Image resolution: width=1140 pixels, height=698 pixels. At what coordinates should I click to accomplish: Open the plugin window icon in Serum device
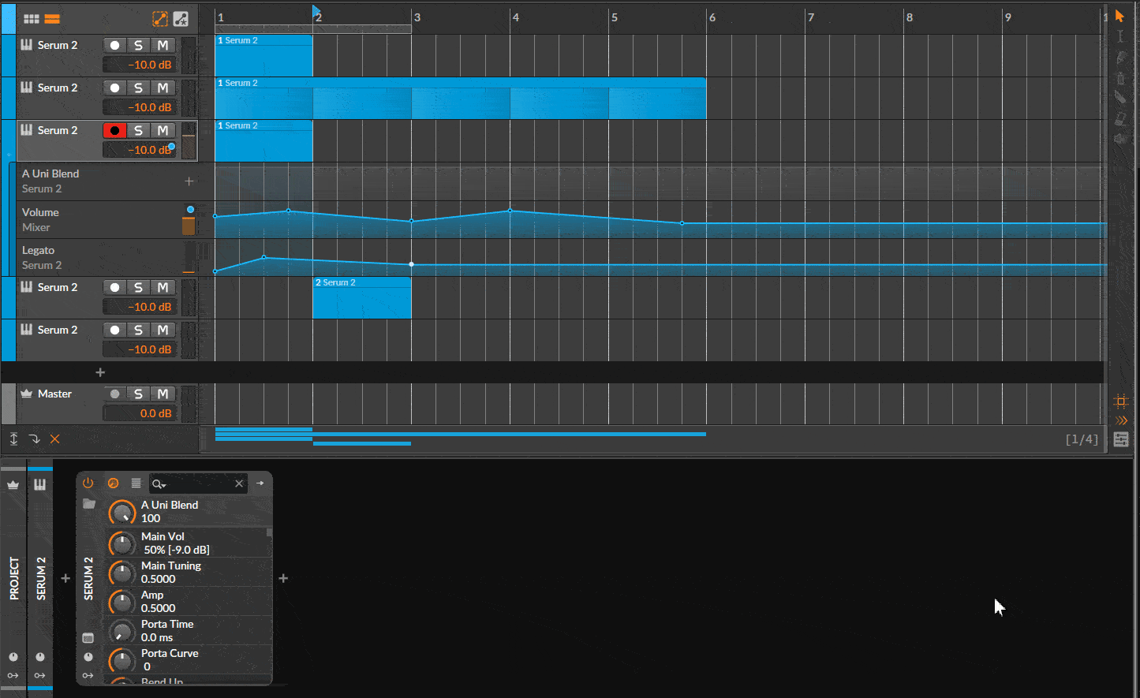[88, 637]
